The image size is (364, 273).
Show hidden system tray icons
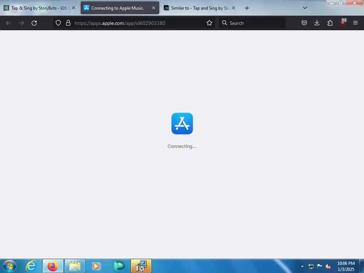[302, 266]
